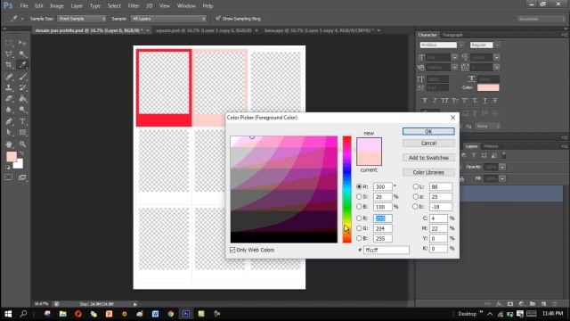Click the Screen Mode icon in toolbox
The width and height of the screenshot is (570, 321).
(x=22, y=177)
